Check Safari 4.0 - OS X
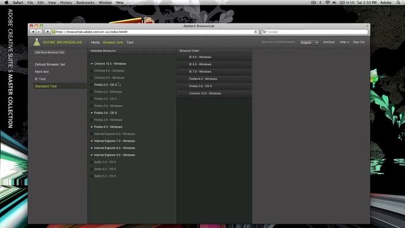The height and width of the screenshot is (228, 405). [92, 169]
